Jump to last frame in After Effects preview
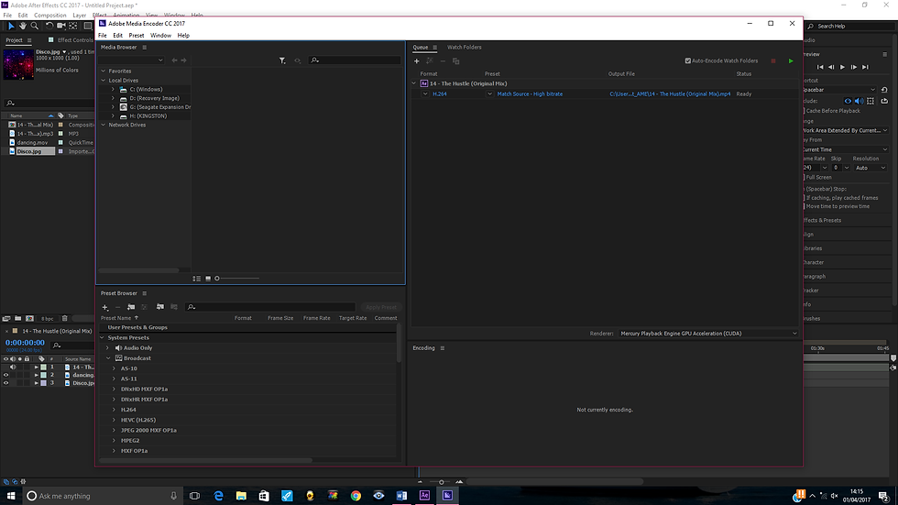The width and height of the screenshot is (898, 505). click(x=865, y=67)
